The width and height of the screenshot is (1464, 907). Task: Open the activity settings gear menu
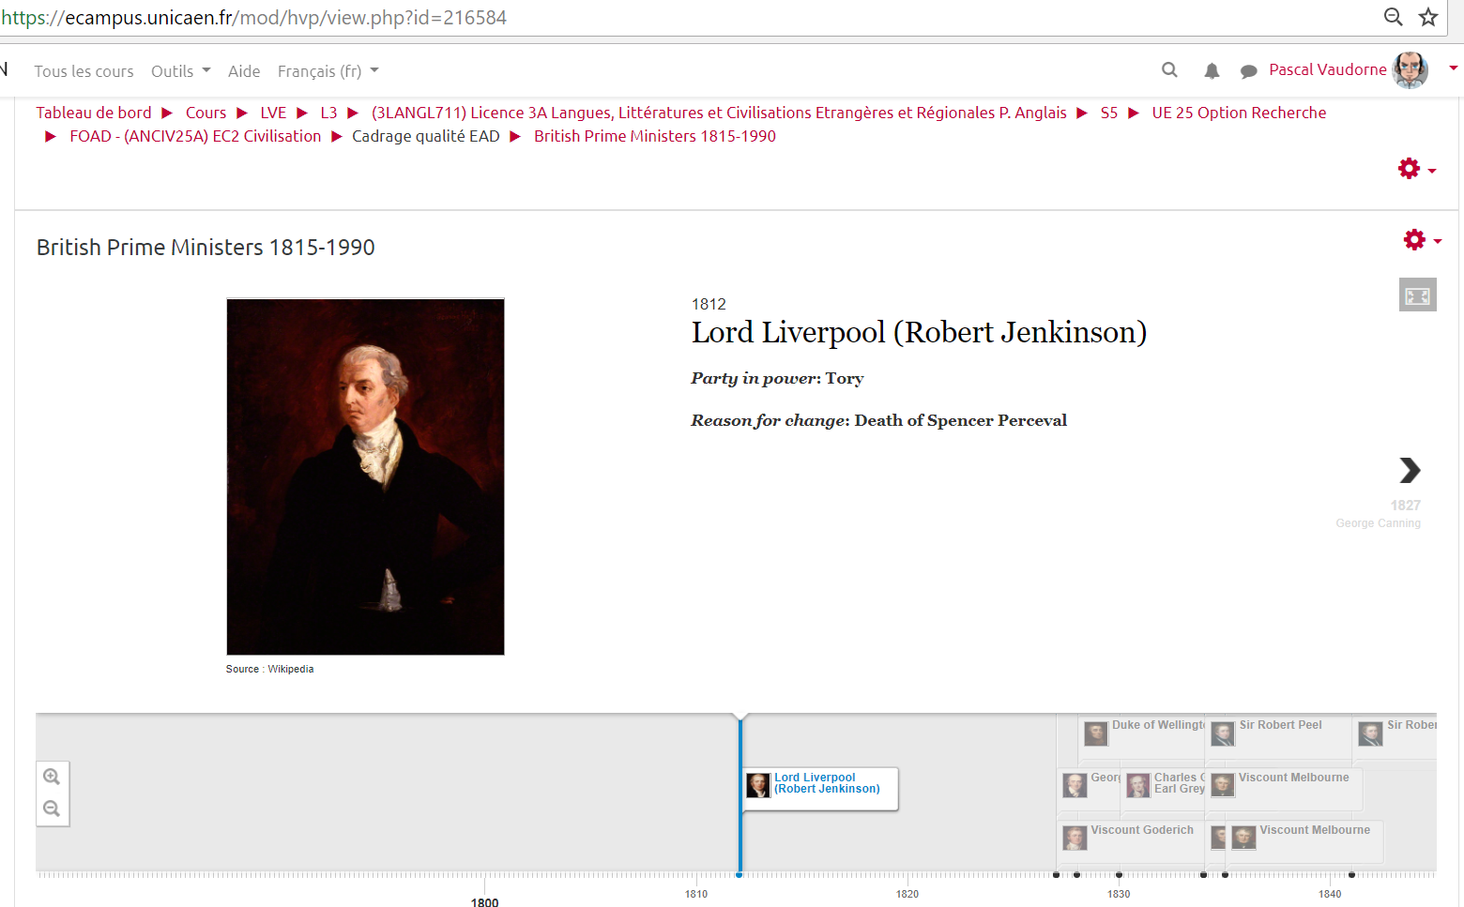coord(1421,240)
